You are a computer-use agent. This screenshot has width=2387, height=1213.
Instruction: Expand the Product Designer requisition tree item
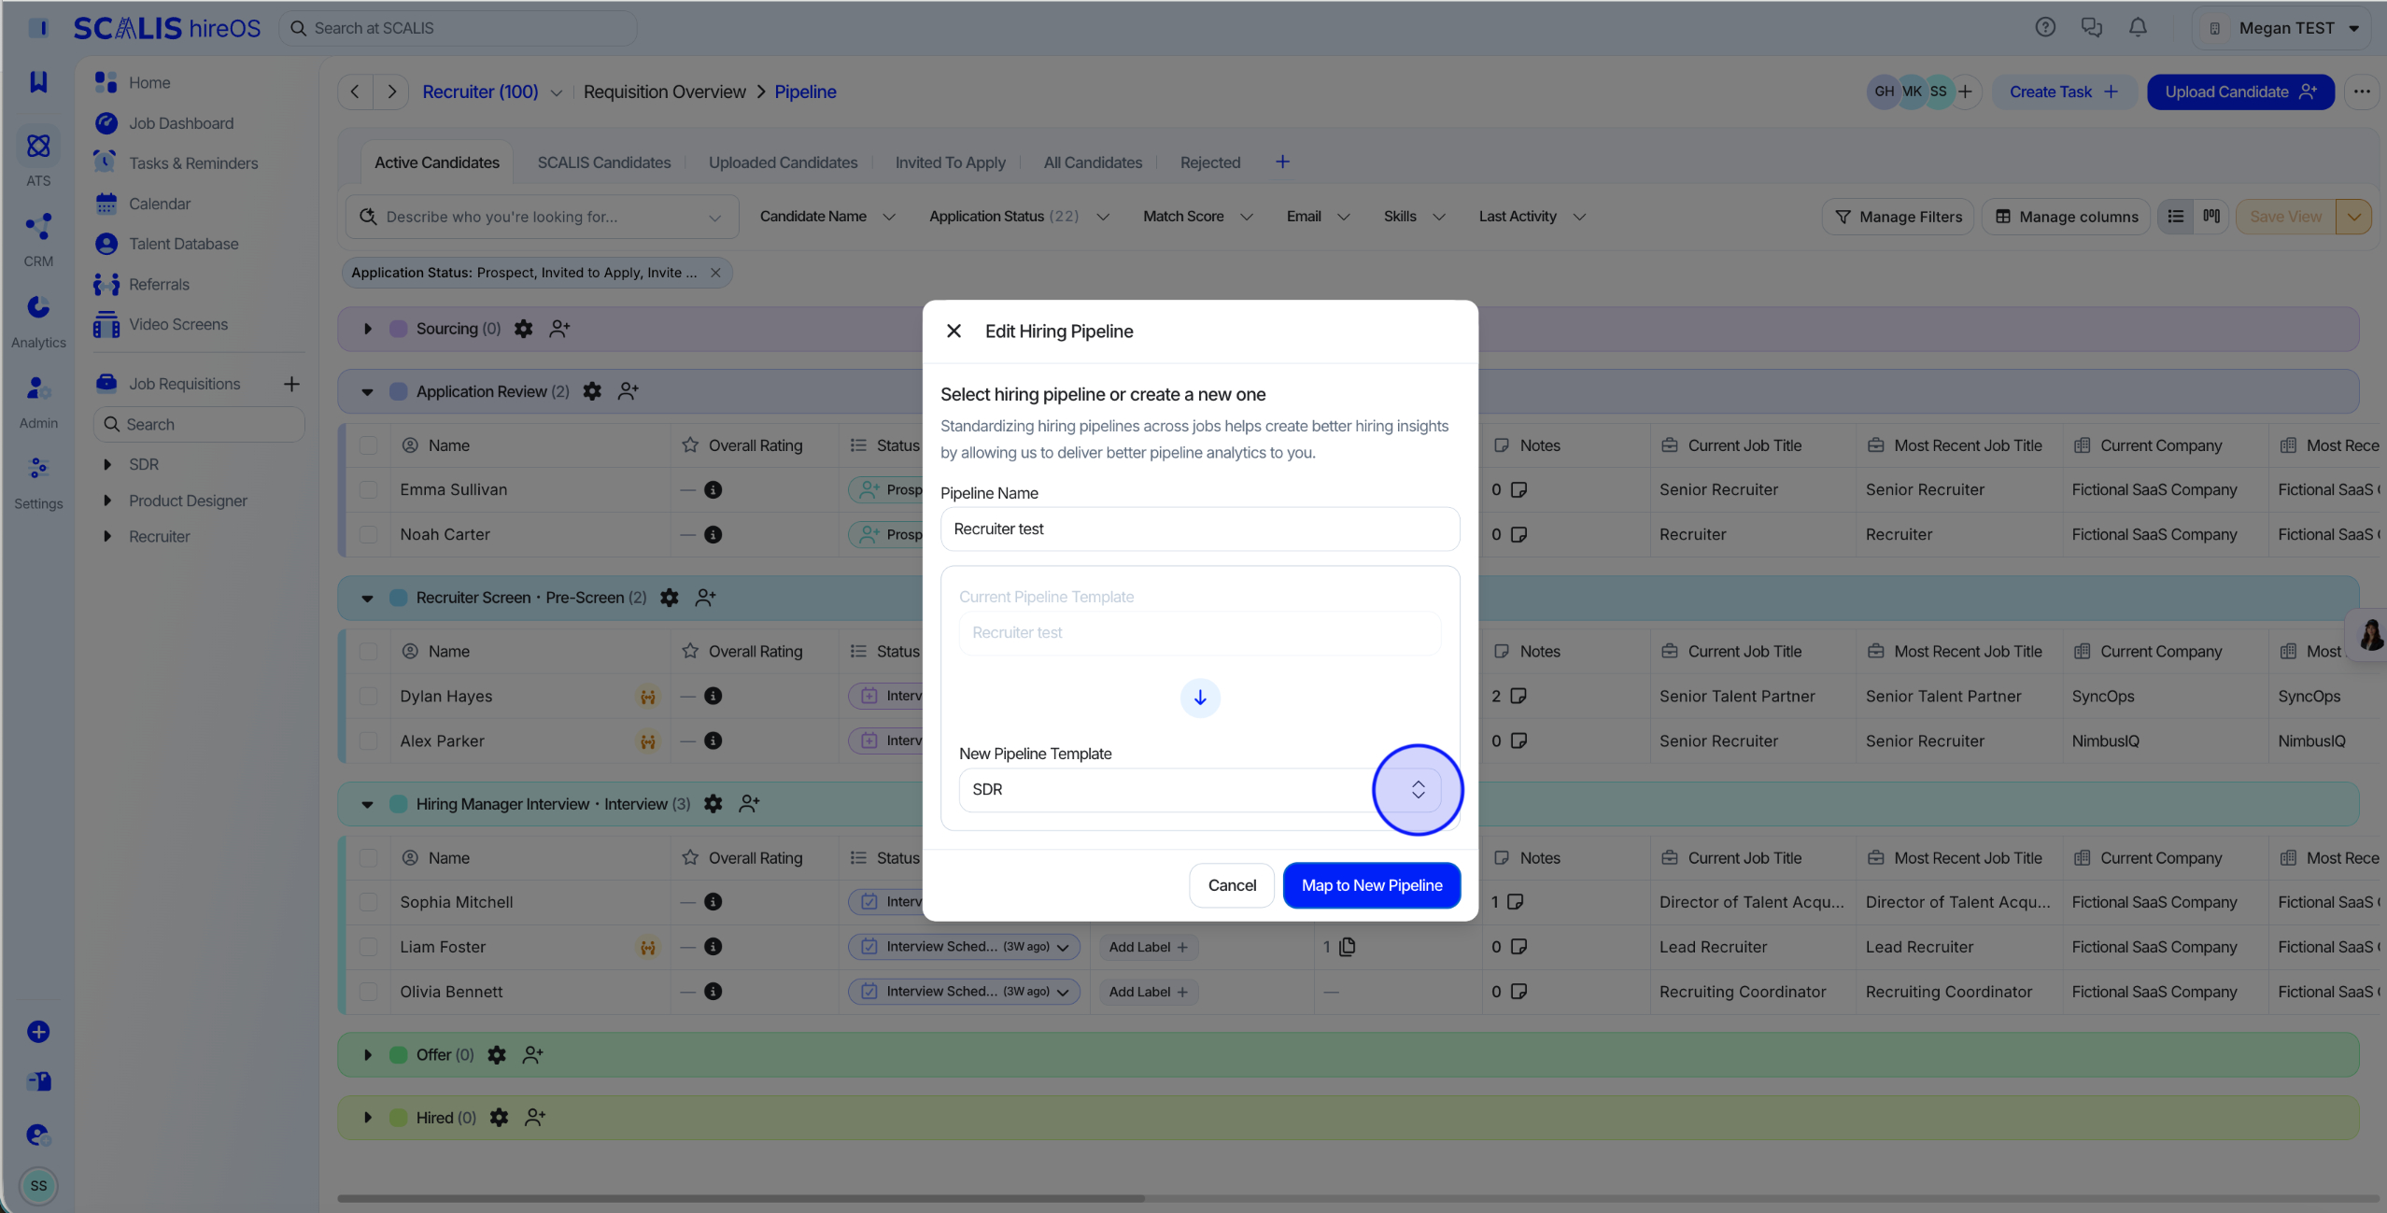tap(107, 501)
